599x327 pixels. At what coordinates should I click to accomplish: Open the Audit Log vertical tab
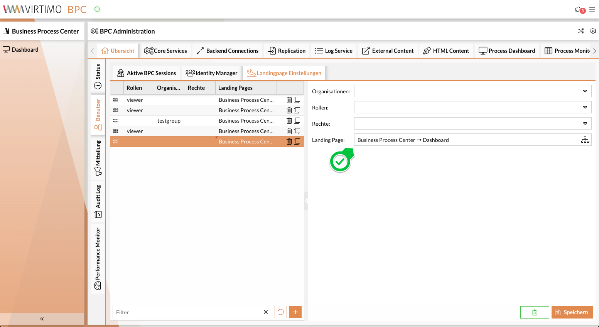pyautogui.click(x=98, y=201)
